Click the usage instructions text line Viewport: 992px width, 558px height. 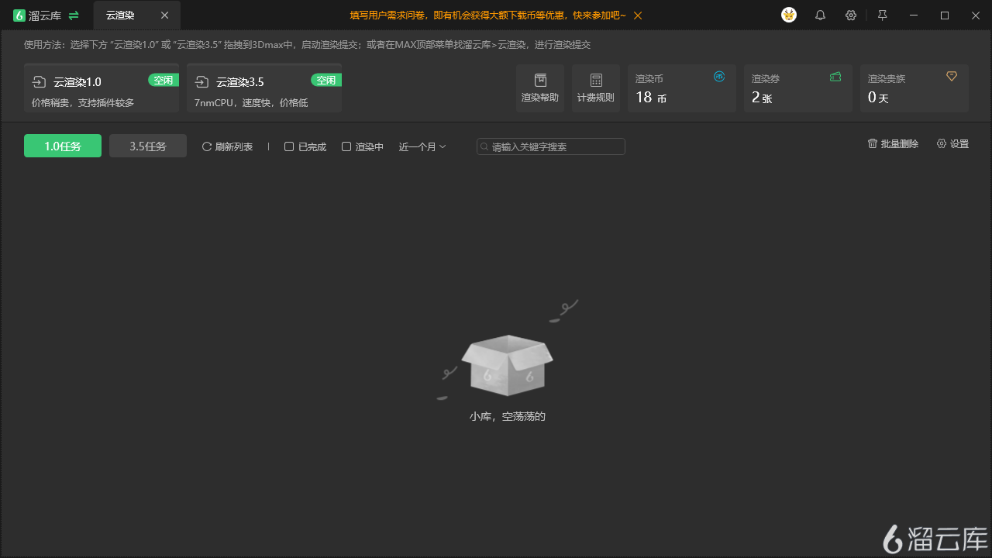coord(307,45)
